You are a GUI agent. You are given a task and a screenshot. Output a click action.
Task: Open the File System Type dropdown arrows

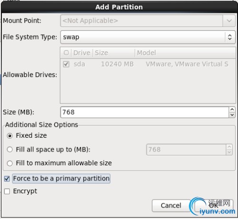229,37
